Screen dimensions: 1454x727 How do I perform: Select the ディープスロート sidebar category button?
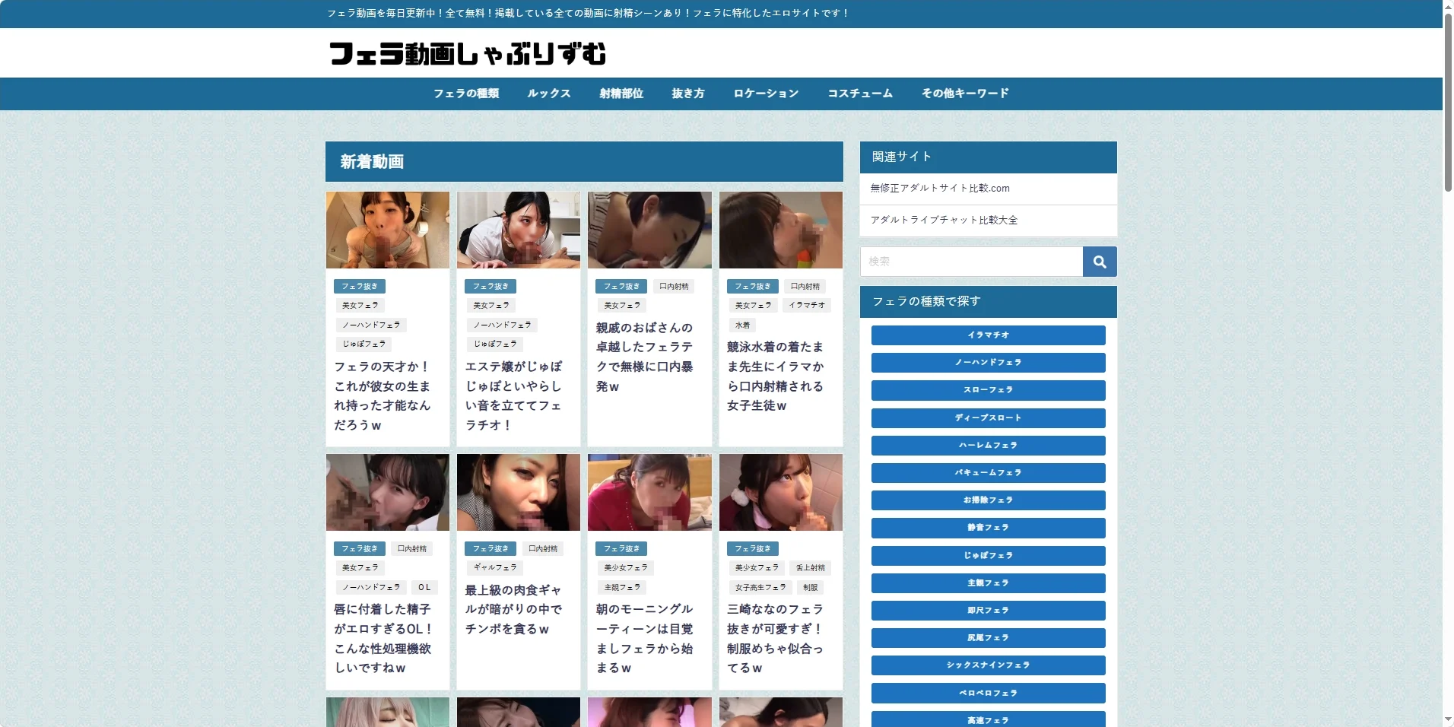988,417
